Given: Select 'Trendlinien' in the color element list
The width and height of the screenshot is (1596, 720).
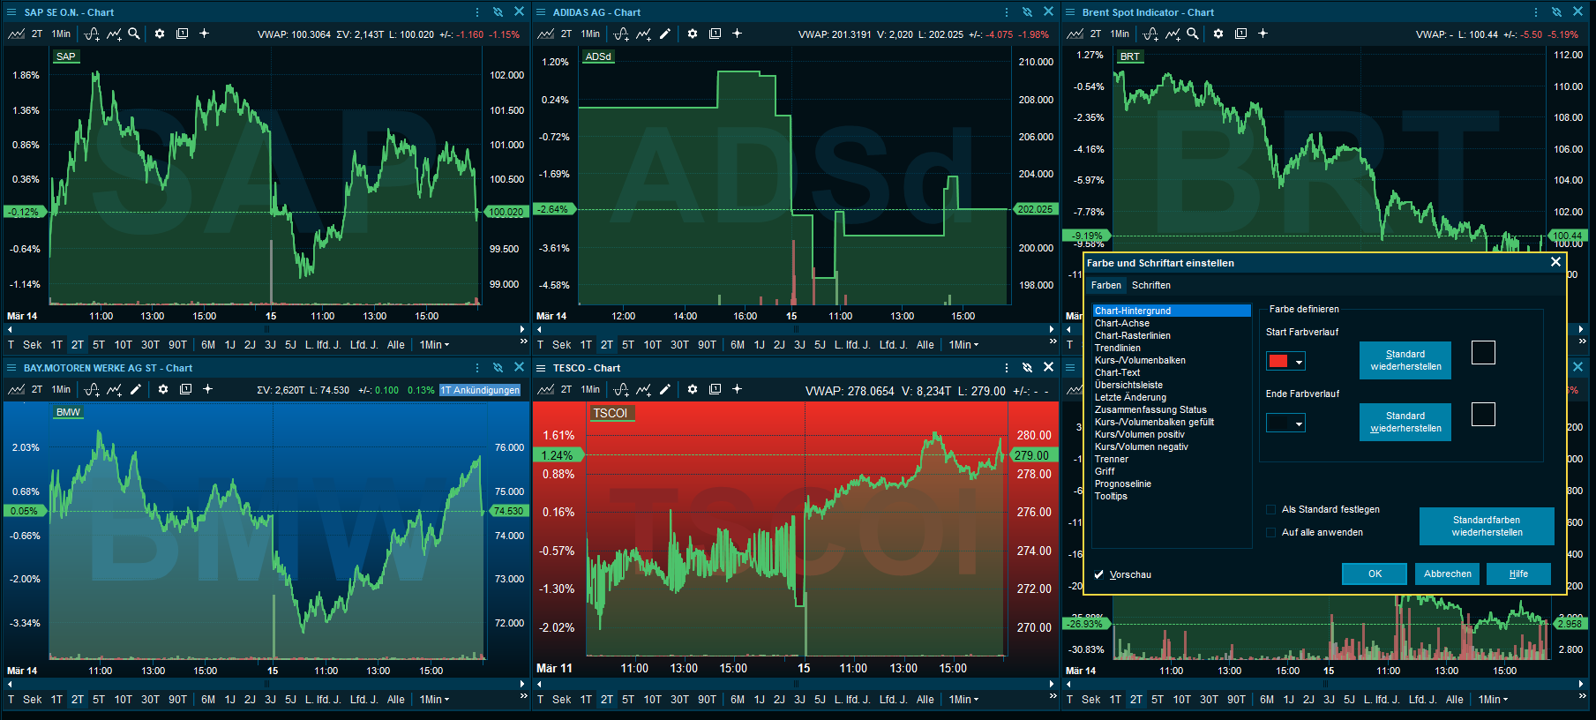Looking at the screenshot, I should pos(1117,348).
